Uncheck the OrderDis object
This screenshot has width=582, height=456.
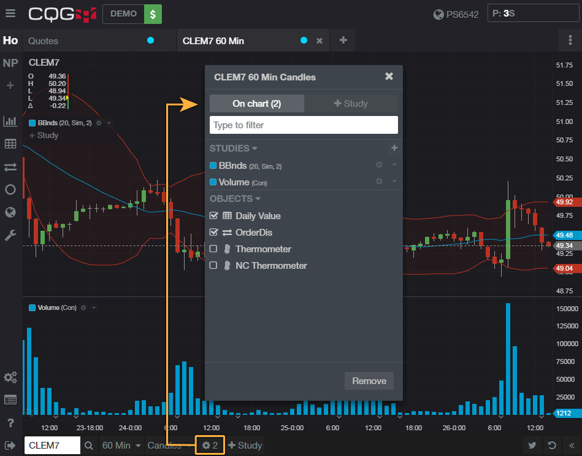pos(213,233)
